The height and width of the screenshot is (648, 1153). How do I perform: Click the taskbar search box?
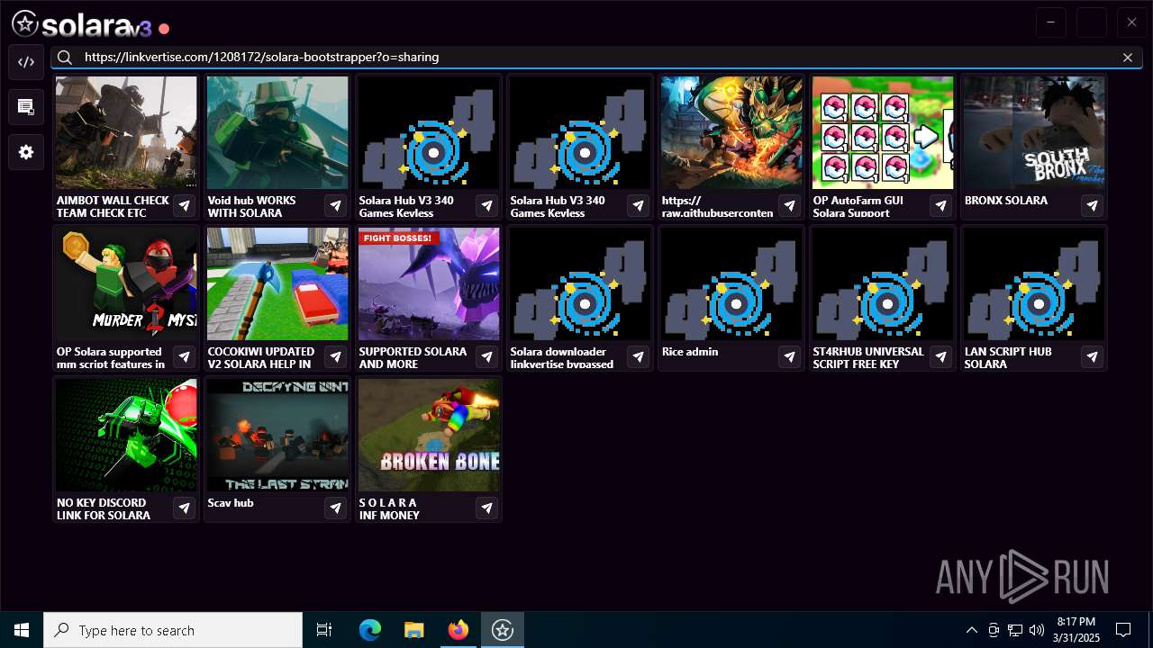tap(173, 630)
